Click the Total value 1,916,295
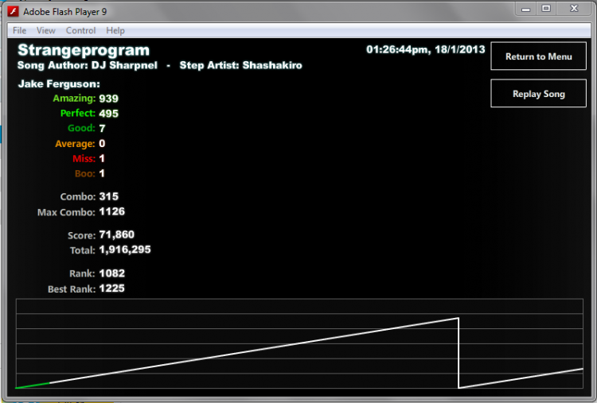The width and height of the screenshot is (597, 403). (x=125, y=250)
